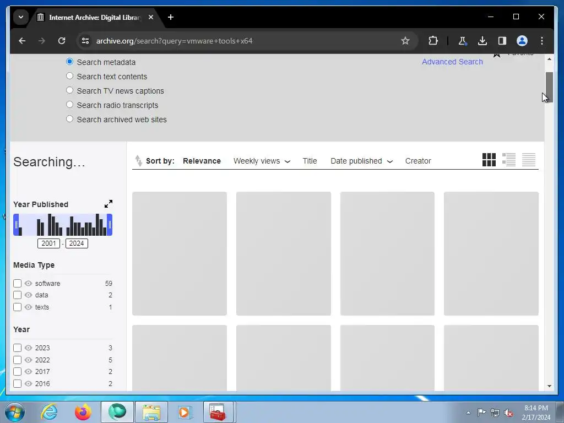Toggle the browser side panel icon
The height and width of the screenshot is (423, 564).
(x=502, y=41)
